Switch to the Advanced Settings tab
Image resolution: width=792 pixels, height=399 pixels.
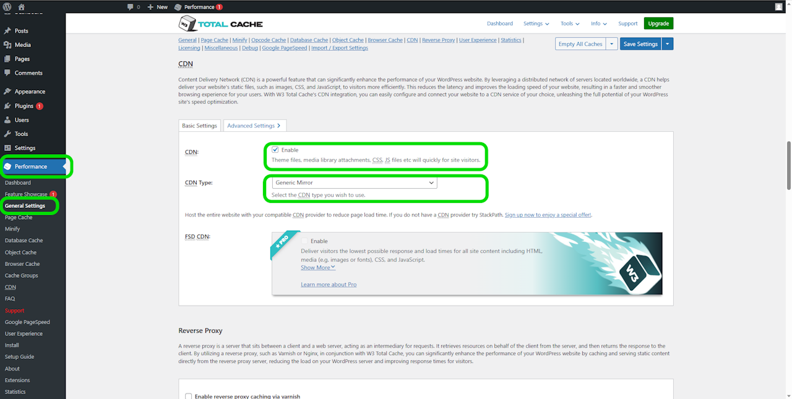254,126
